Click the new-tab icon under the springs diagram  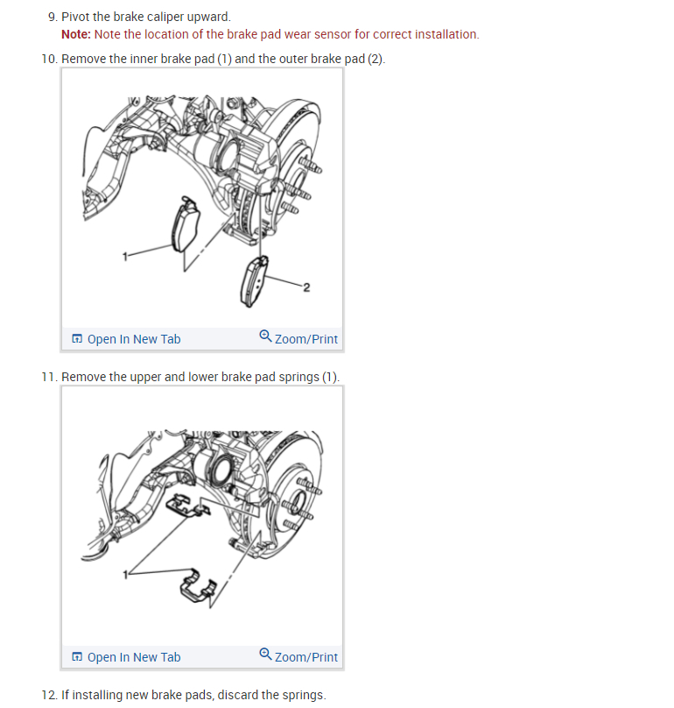click(77, 656)
